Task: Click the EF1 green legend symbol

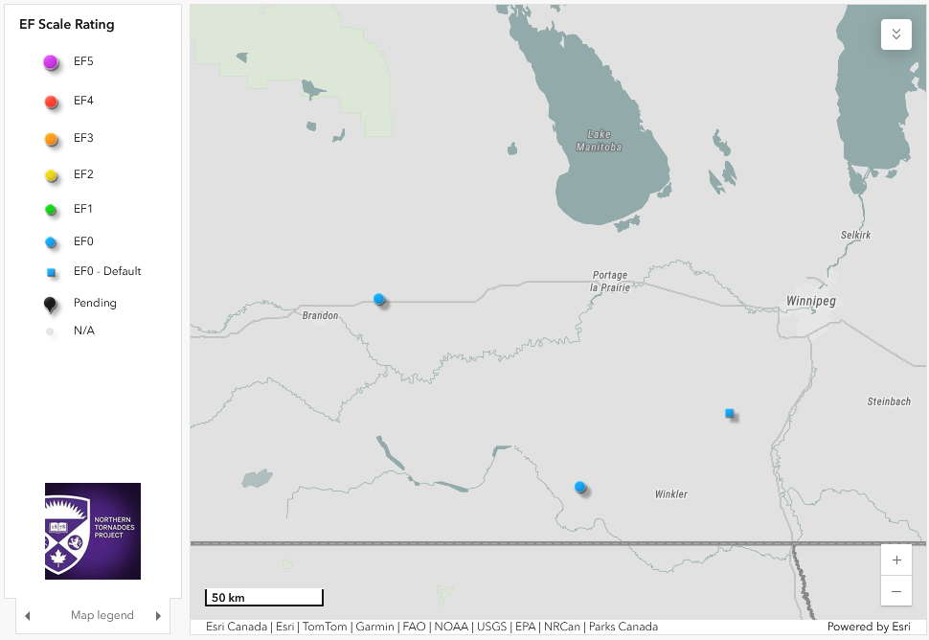Action: [x=51, y=210]
